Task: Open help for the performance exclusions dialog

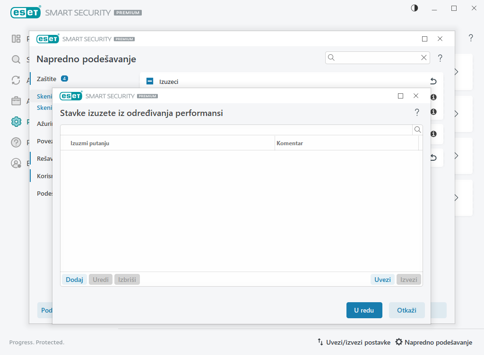Action: [x=417, y=112]
